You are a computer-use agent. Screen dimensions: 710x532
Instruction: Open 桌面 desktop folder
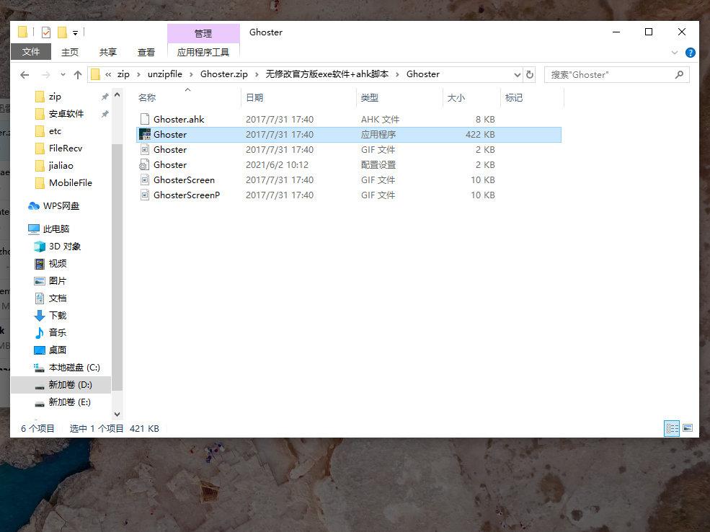(x=58, y=350)
